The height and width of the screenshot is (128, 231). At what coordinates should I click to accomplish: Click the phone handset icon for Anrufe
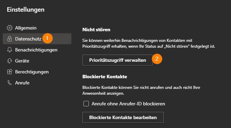10,83
